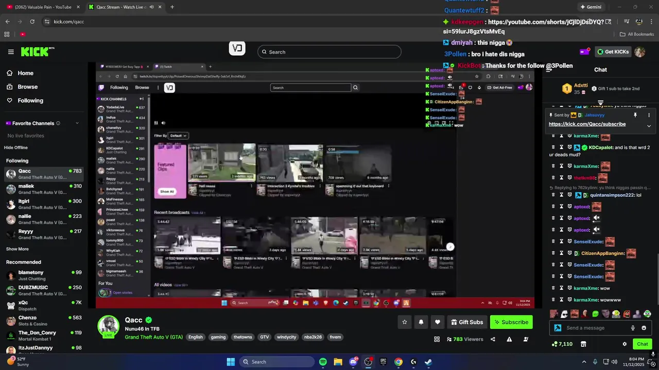Toggle Qacc stream notifications with the bell
The width and height of the screenshot is (659, 370).
pyautogui.click(x=421, y=322)
